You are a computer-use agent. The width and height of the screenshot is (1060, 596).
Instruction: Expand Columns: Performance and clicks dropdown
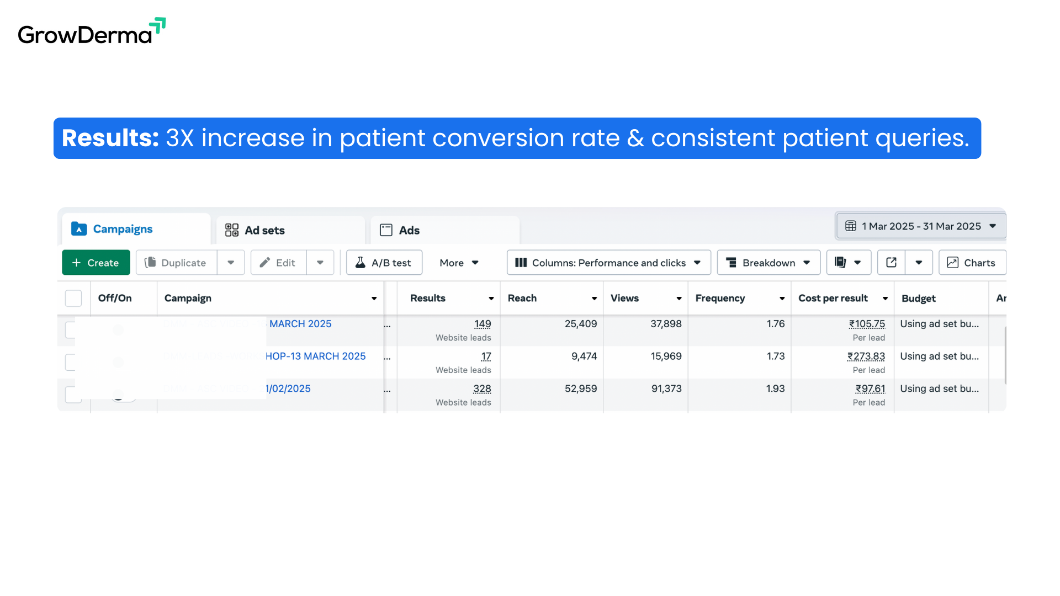point(608,263)
